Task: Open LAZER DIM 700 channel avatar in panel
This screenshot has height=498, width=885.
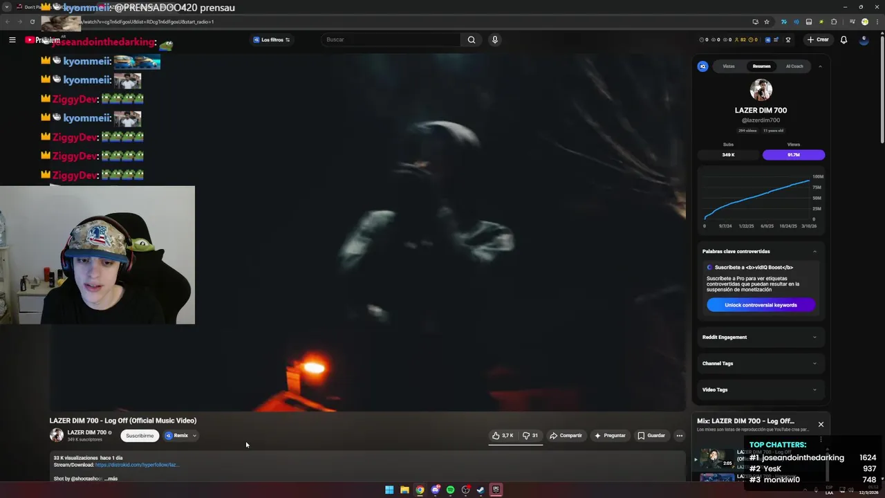Action: pyautogui.click(x=761, y=90)
